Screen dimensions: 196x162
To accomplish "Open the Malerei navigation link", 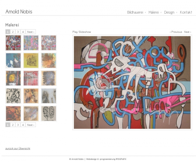I will coord(154,12).
